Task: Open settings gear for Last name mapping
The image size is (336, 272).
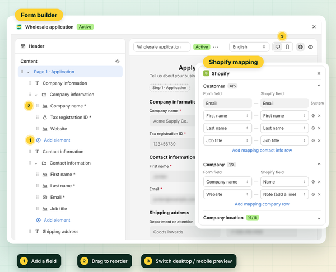Action: 313,128
